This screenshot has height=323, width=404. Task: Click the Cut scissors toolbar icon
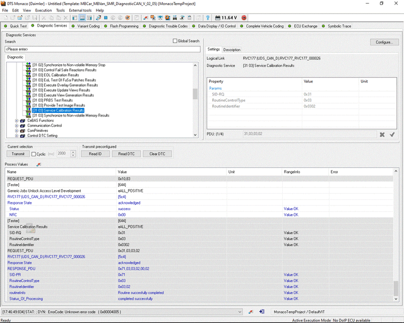[x=44, y=18]
